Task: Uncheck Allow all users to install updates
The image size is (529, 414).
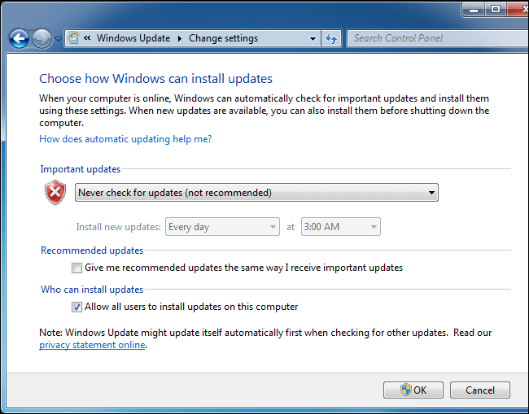Action: coord(77,307)
